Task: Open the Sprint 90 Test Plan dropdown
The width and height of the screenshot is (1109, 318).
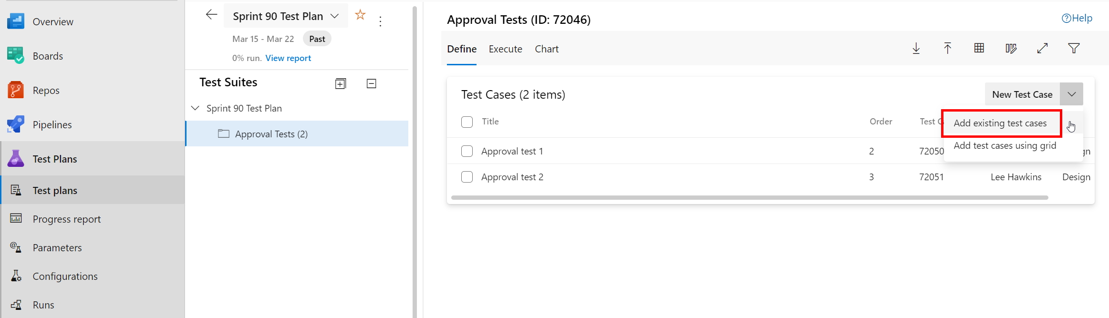Action: 334,16
